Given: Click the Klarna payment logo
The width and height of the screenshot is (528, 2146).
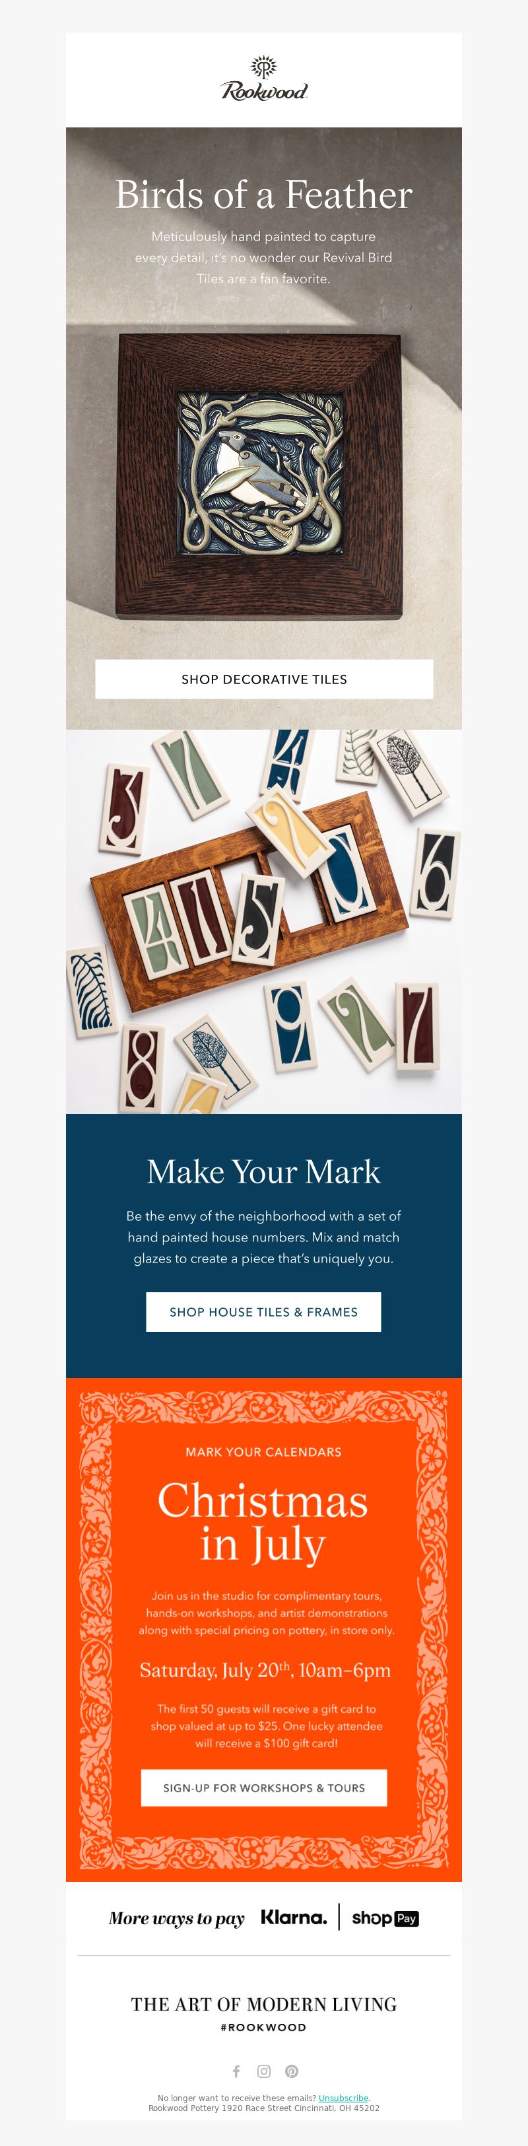Looking at the screenshot, I should click(294, 1918).
